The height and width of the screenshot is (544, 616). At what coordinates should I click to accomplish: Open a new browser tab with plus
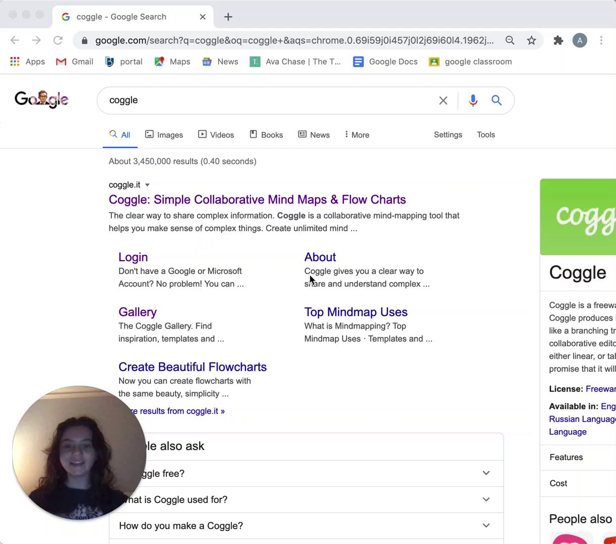pyautogui.click(x=228, y=17)
